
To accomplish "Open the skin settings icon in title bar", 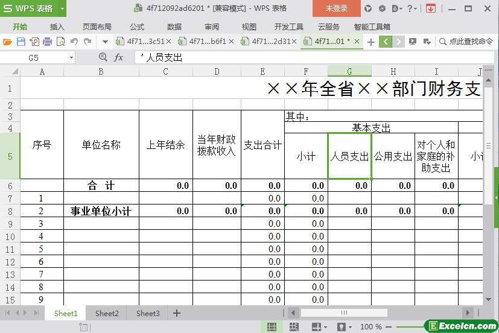I will point(368,8).
